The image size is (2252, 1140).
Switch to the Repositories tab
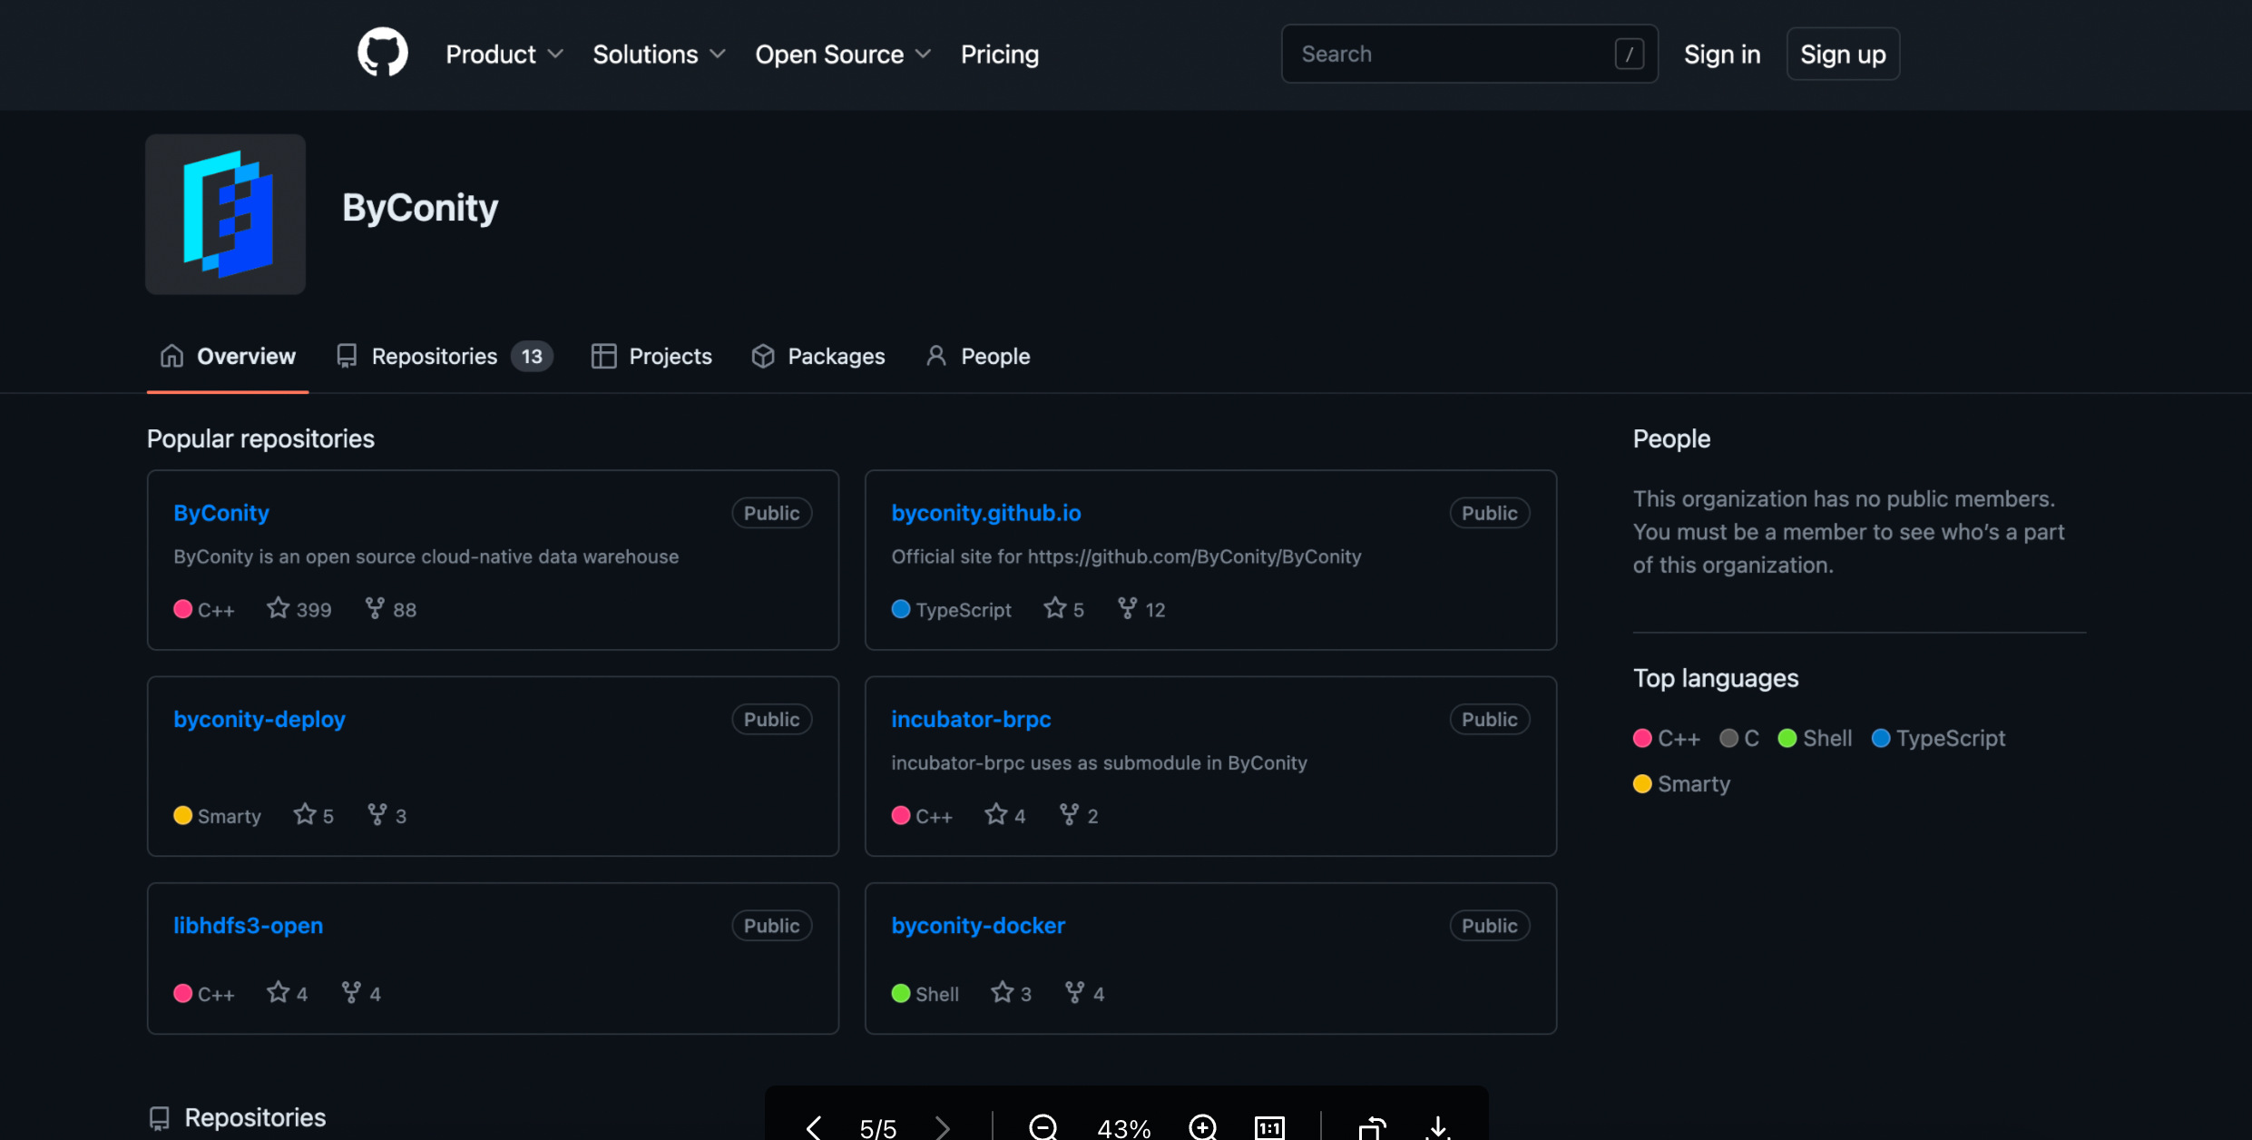pyautogui.click(x=444, y=356)
